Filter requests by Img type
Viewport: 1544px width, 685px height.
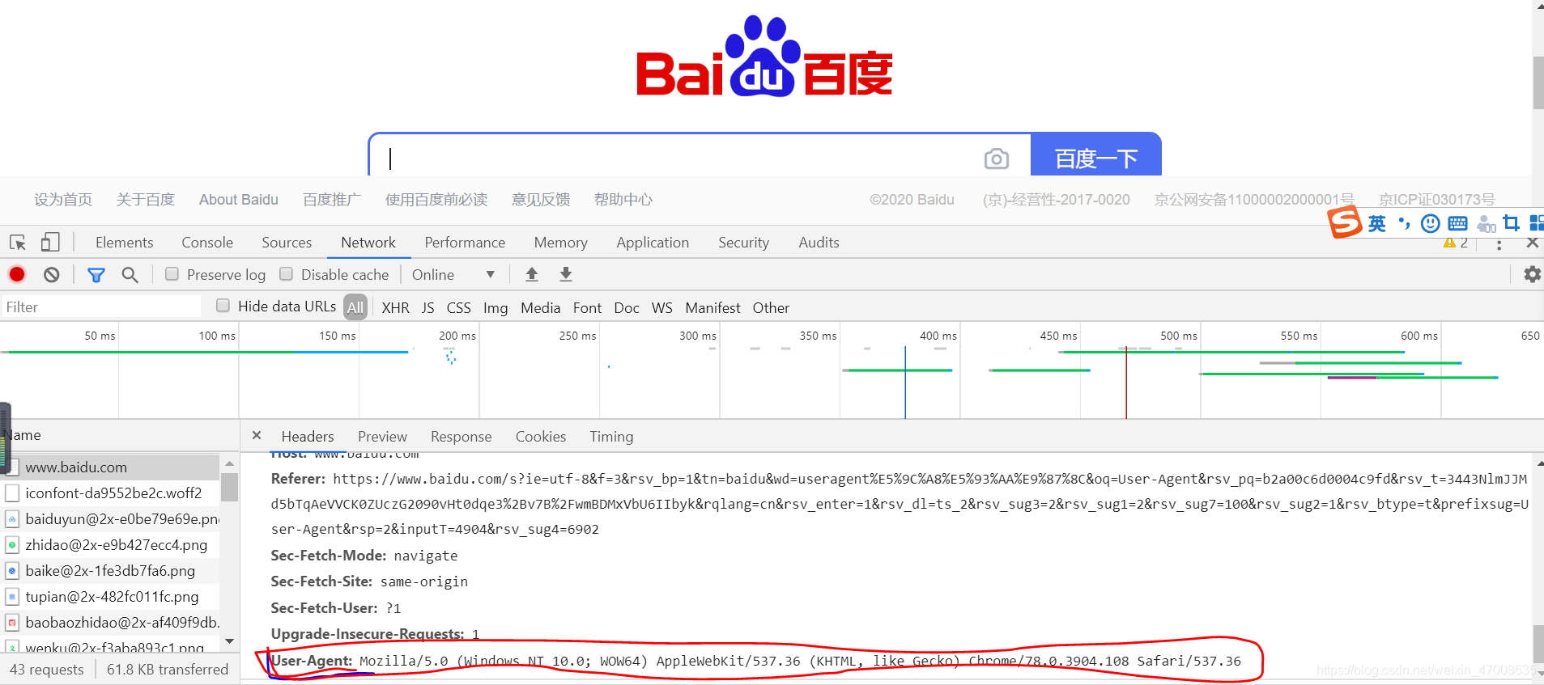496,307
